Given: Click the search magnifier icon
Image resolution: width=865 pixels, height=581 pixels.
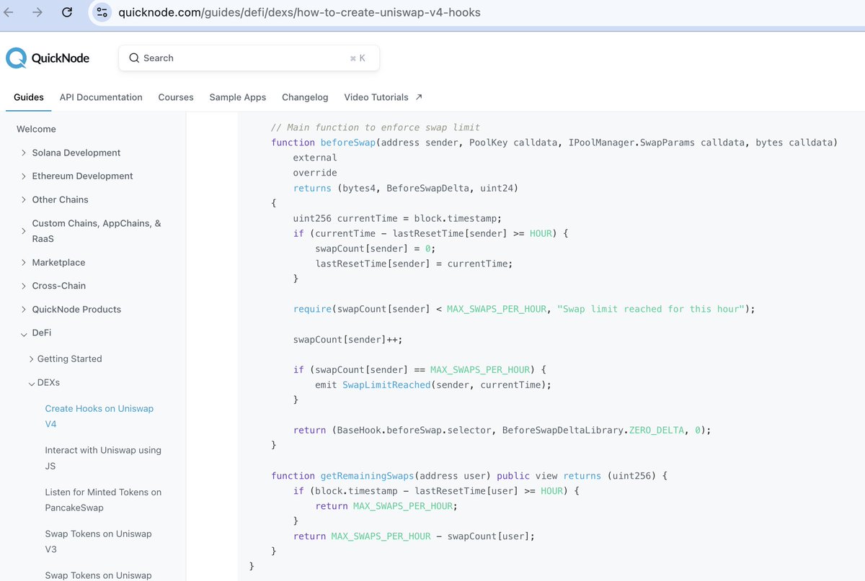Looking at the screenshot, I should coord(134,58).
